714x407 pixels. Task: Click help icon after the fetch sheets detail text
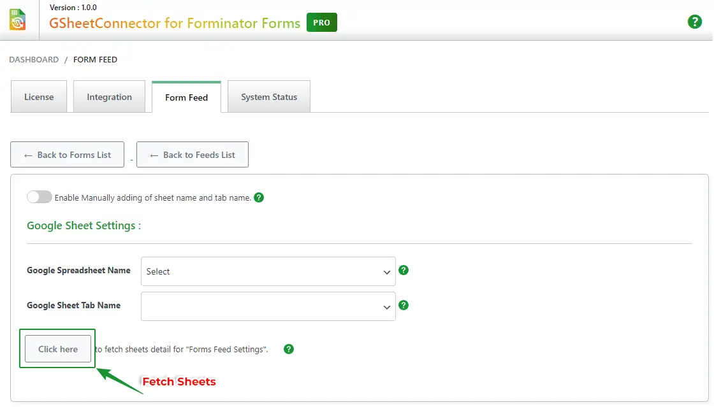tap(289, 349)
